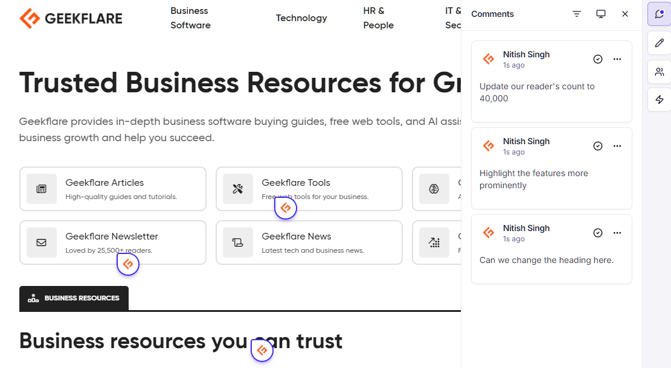Close the Comments panel
The height and width of the screenshot is (368, 671).
tap(624, 14)
